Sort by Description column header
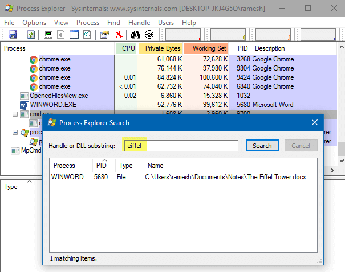The height and width of the screenshot is (272, 345). (294, 48)
